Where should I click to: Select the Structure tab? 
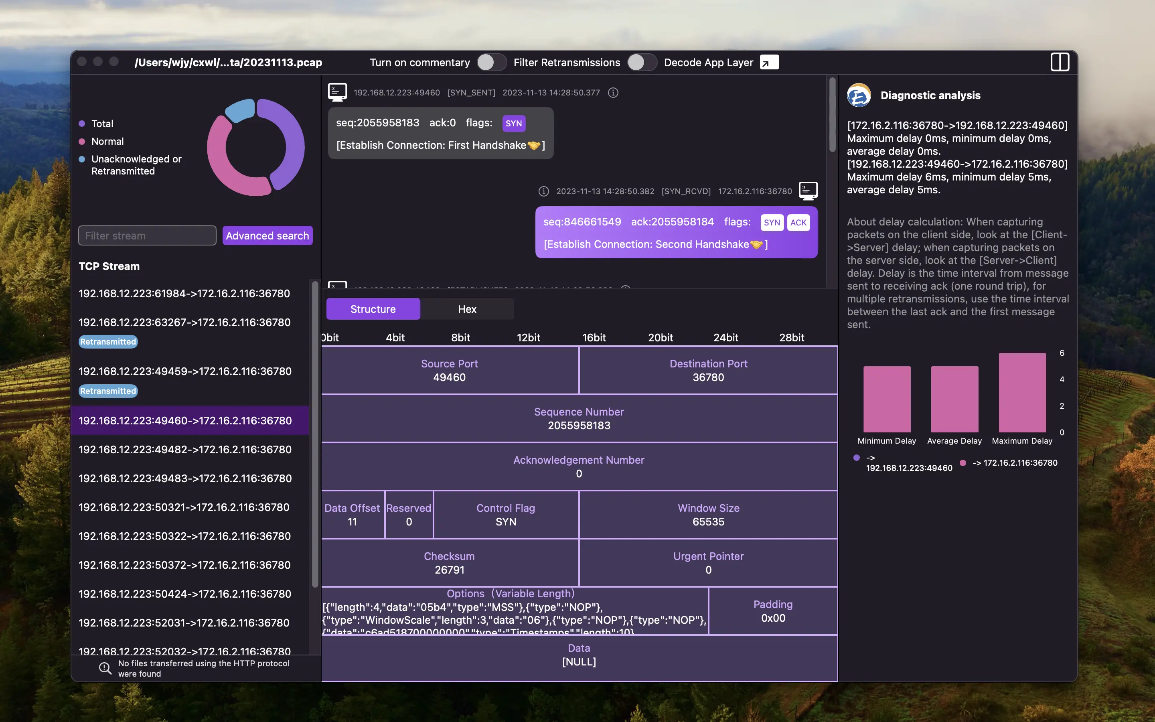click(373, 309)
